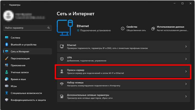195x110 pixels.
Task: Expand Ethernet row chevron
Action: pyautogui.click(x=186, y=47)
